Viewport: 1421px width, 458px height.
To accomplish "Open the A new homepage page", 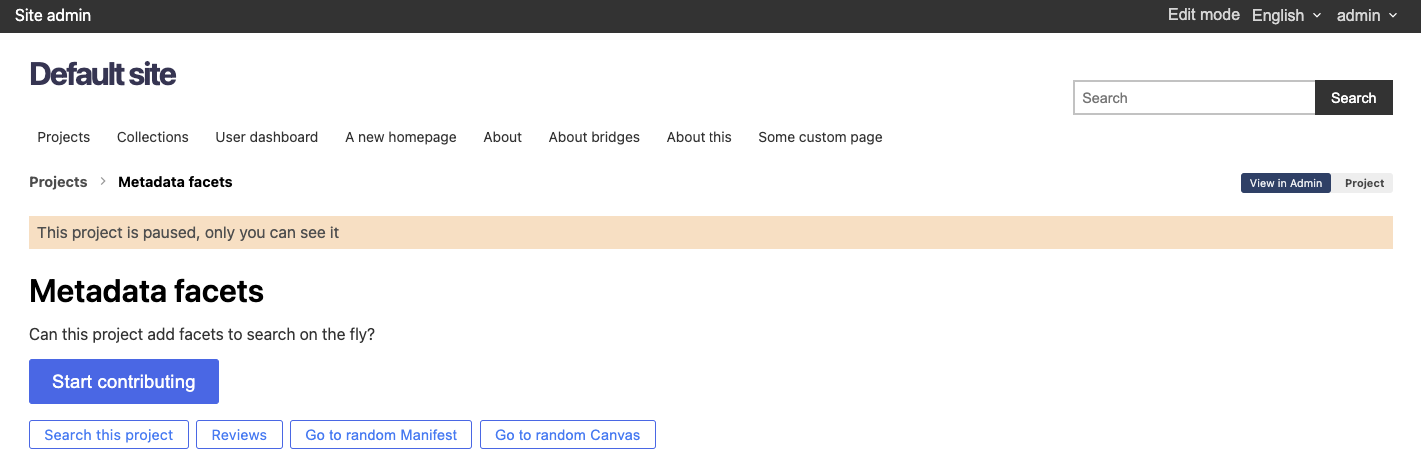I will [401, 137].
